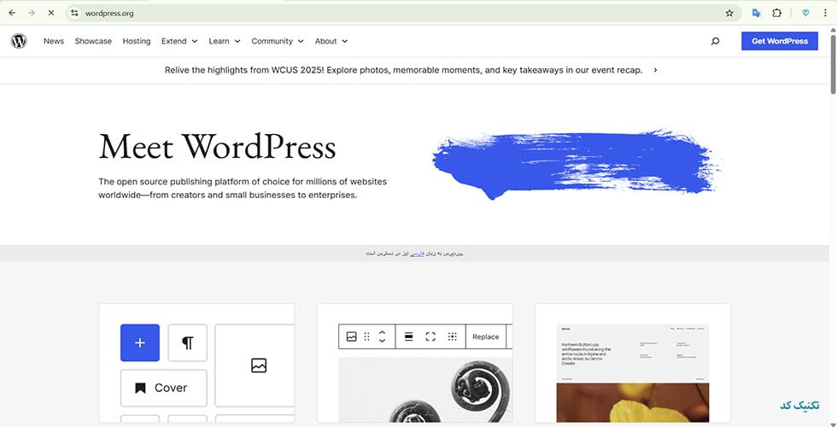Click the Cover block button
The image size is (837, 427).
click(x=163, y=388)
